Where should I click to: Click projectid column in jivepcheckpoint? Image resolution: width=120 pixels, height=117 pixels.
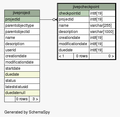(x=74, y=19)
